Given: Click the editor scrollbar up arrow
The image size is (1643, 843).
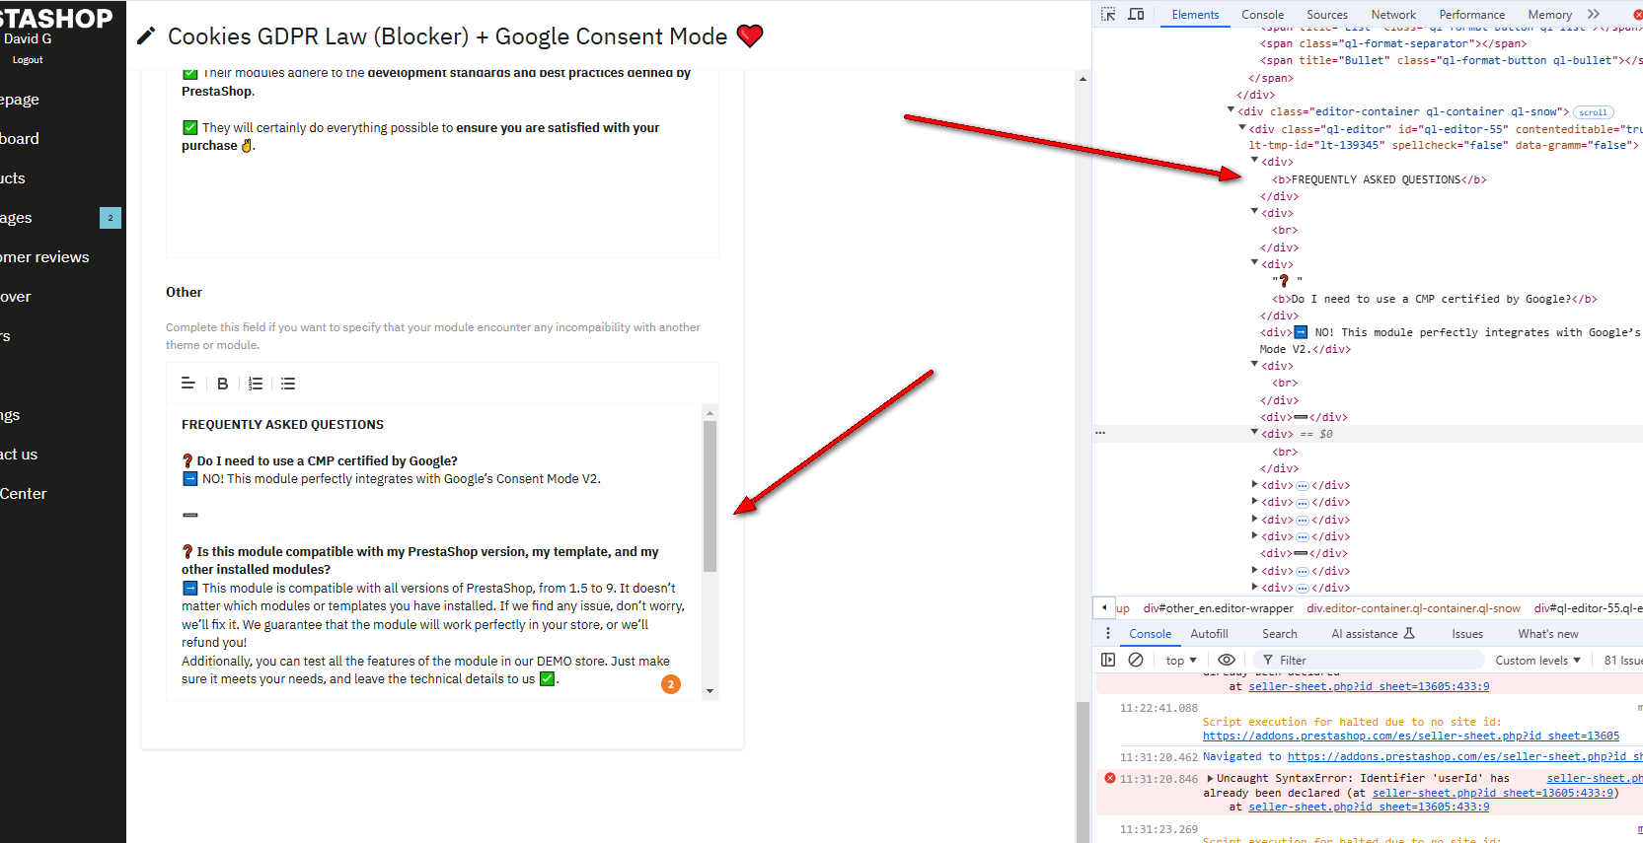Looking at the screenshot, I should pos(709,412).
